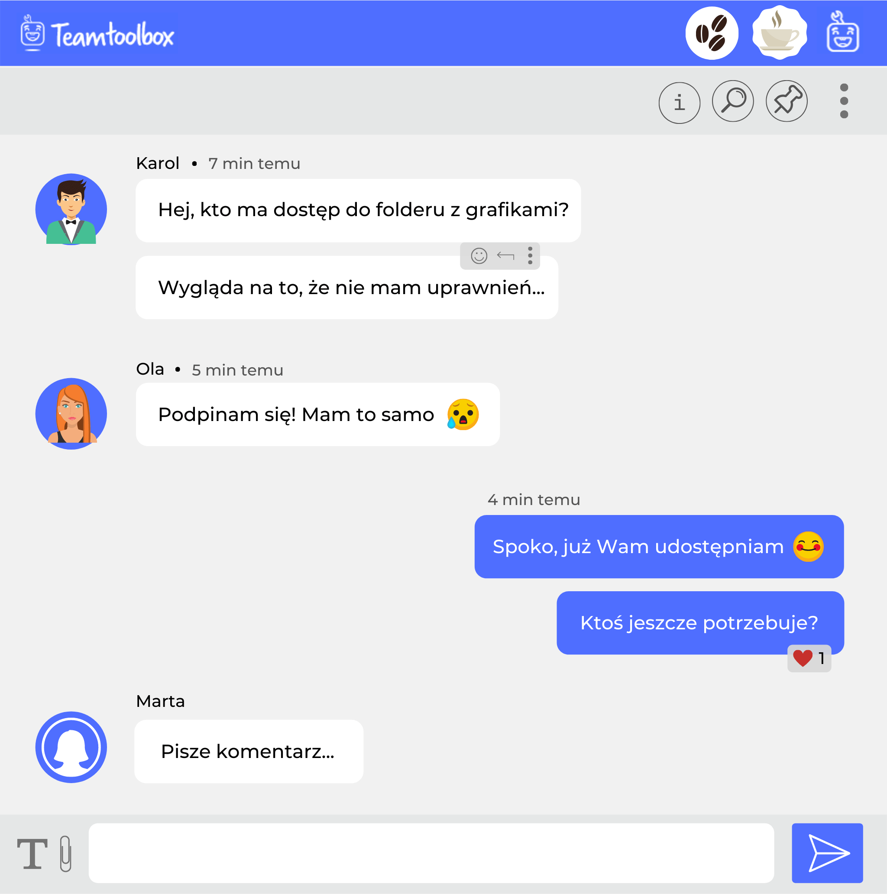Focus the message input field
This screenshot has height=894, width=887.
pyautogui.click(x=431, y=853)
